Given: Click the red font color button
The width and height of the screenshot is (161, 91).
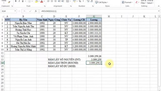Looking at the screenshot, I should [42, 1].
